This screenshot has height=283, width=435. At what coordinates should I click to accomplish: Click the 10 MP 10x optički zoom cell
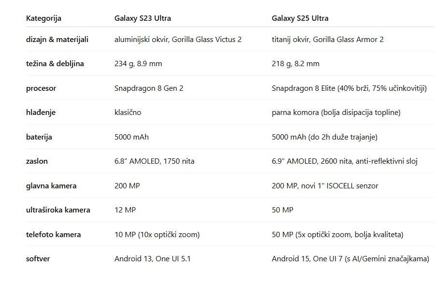click(157, 235)
